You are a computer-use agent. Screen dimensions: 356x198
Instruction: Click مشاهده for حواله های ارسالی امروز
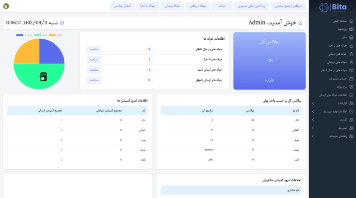pos(94,70)
